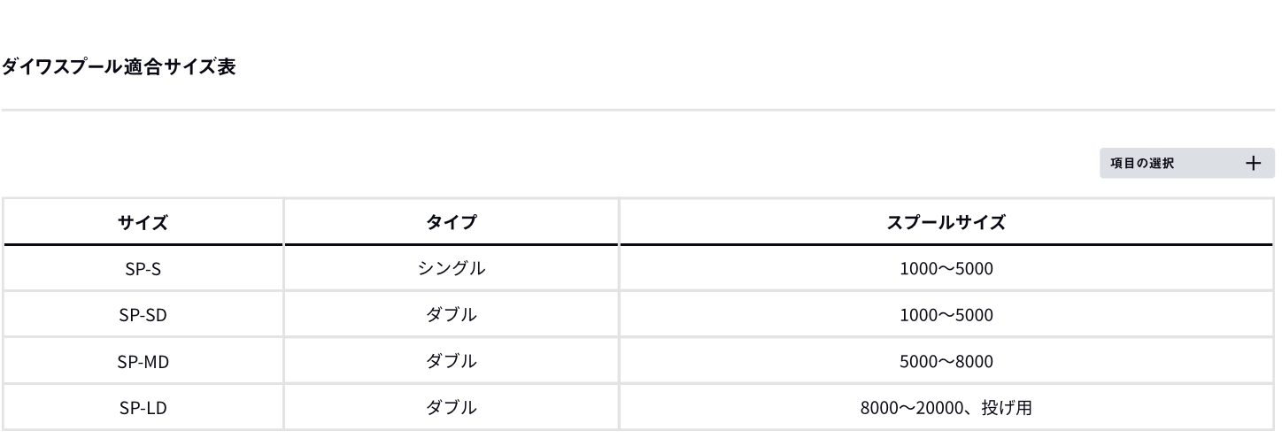This screenshot has width=1282, height=446.
Task: Click the ダイワスプール適合サイズ表 heading
Action: [118, 67]
